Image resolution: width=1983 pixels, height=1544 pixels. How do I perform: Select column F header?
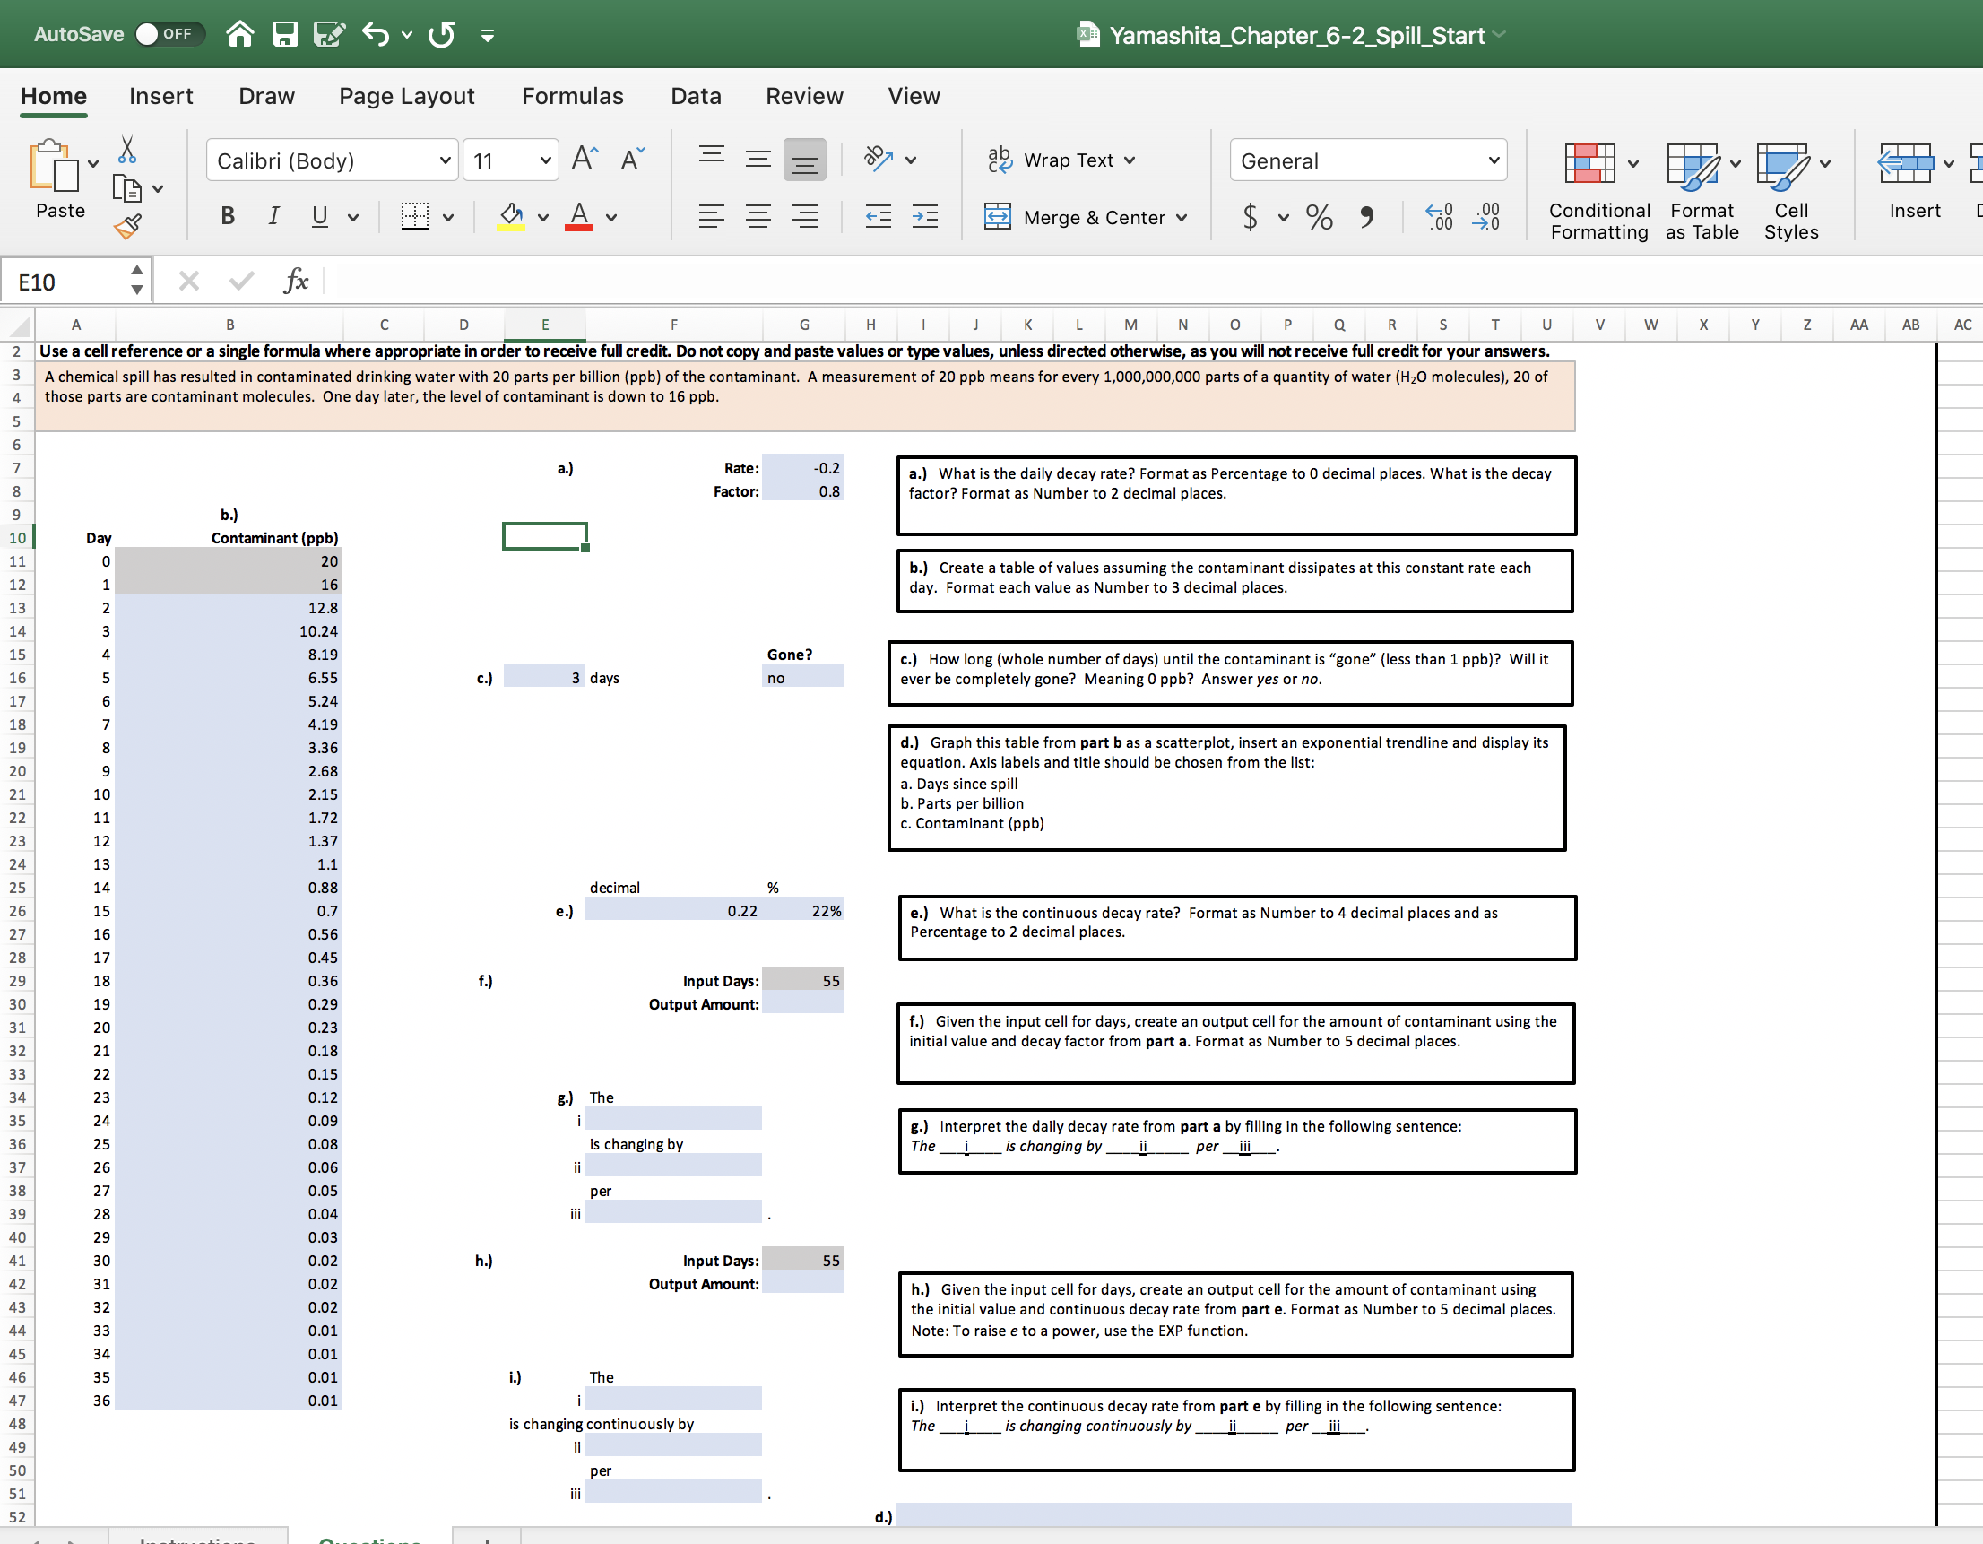coord(674,325)
